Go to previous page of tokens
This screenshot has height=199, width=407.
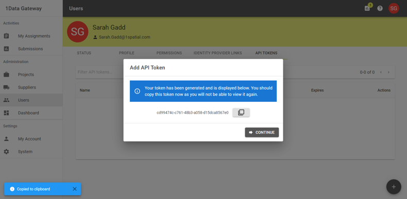(381, 73)
